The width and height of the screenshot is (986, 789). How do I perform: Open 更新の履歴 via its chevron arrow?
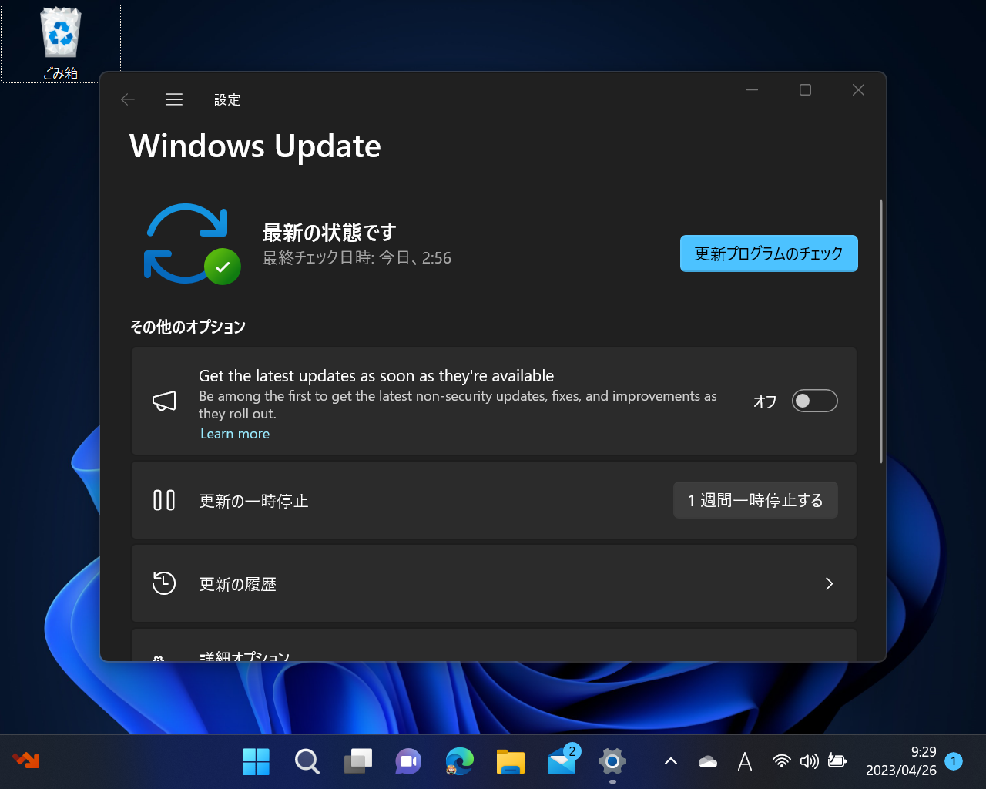tap(829, 583)
